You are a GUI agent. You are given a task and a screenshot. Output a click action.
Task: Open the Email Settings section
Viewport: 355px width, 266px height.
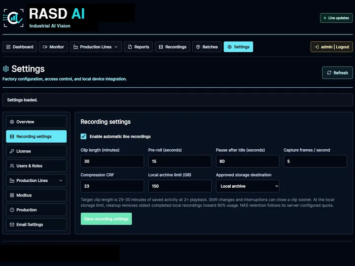36,225
